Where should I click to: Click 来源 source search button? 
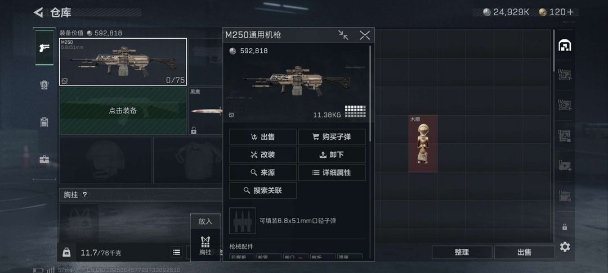pyautogui.click(x=263, y=173)
